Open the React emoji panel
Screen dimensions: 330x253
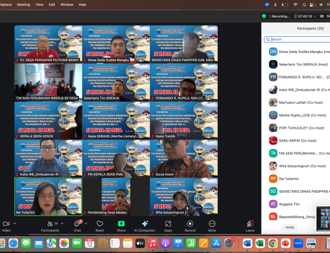[x=100, y=224]
